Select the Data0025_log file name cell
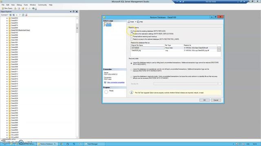The height and width of the screenshot is (146, 261). point(148,50)
